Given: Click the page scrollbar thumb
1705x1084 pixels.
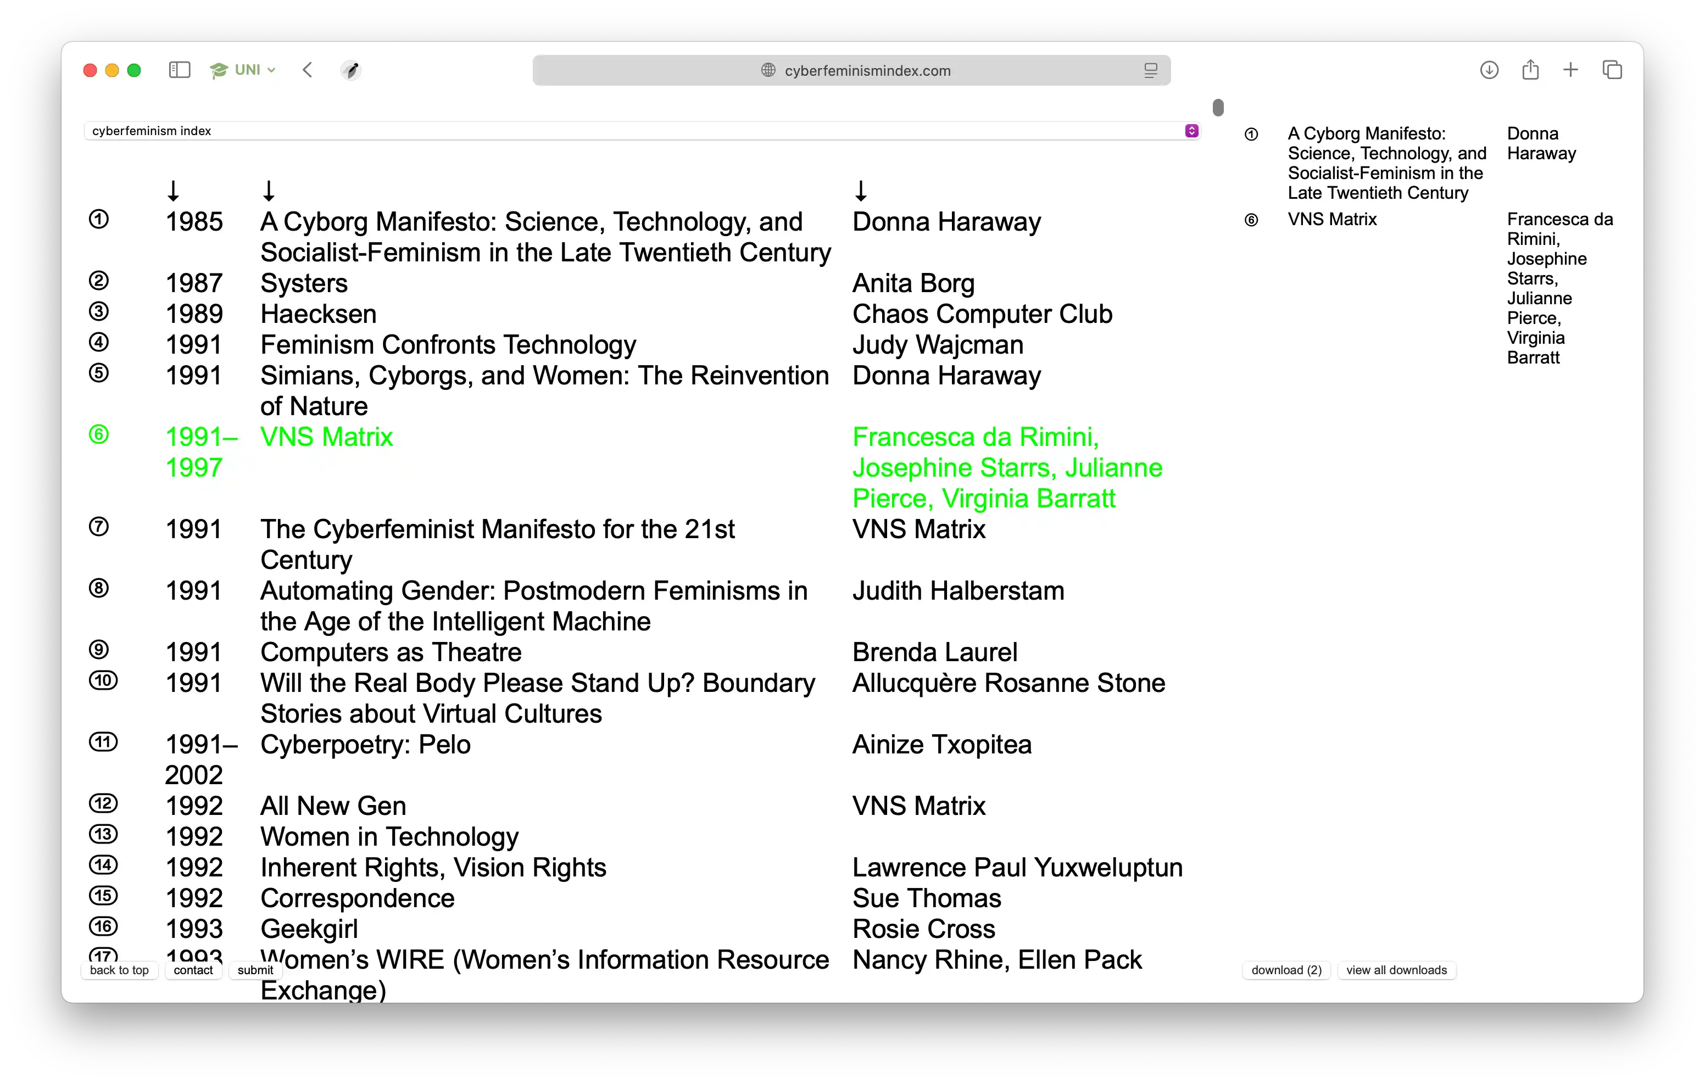Looking at the screenshot, I should tap(1218, 108).
